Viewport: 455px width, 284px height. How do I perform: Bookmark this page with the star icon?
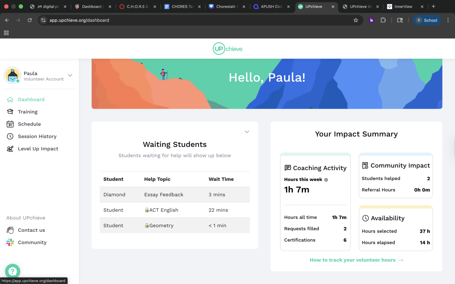click(x=356, y=20)
